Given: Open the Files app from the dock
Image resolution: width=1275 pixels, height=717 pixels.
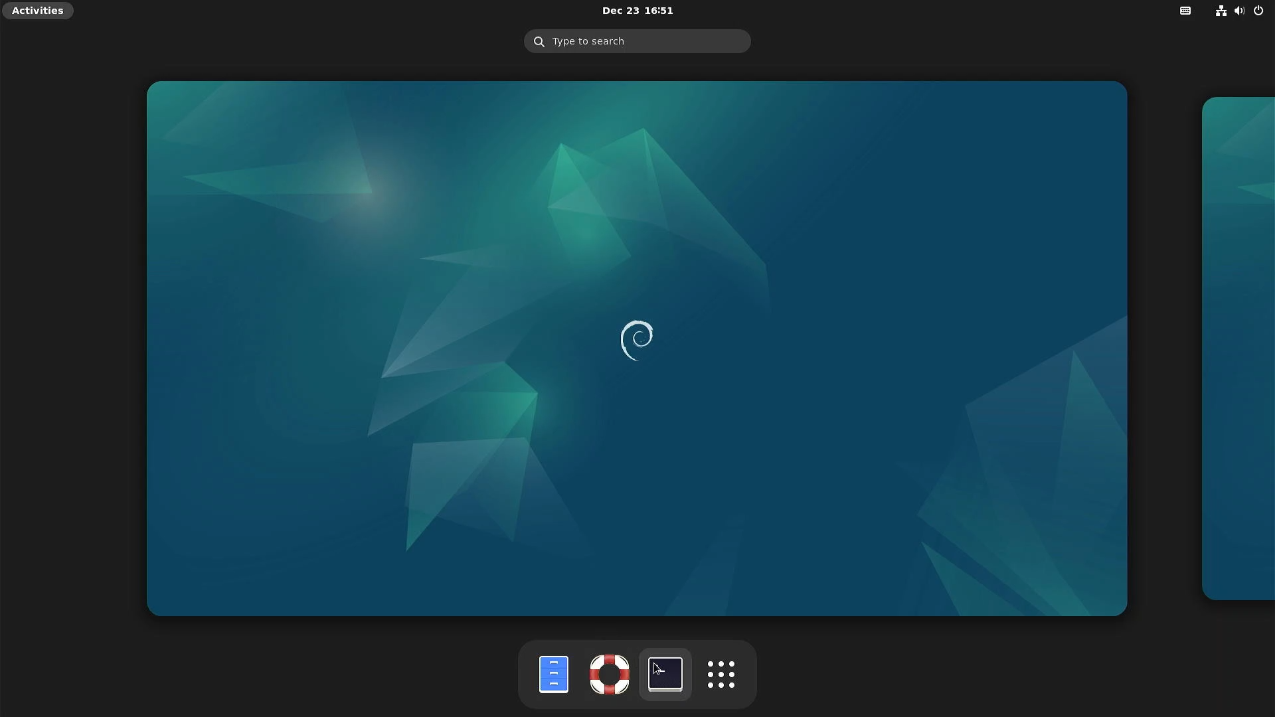Looking at the screenshot, I should click(x=553, y=674).
